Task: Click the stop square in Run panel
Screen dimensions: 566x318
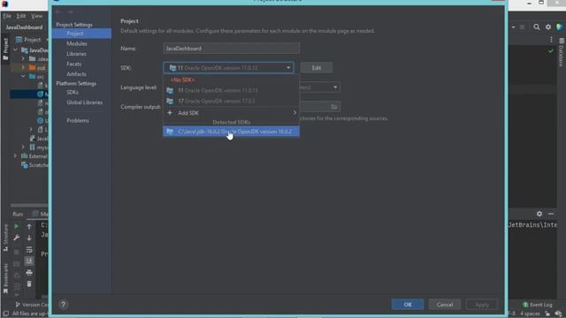Action: 16,252
